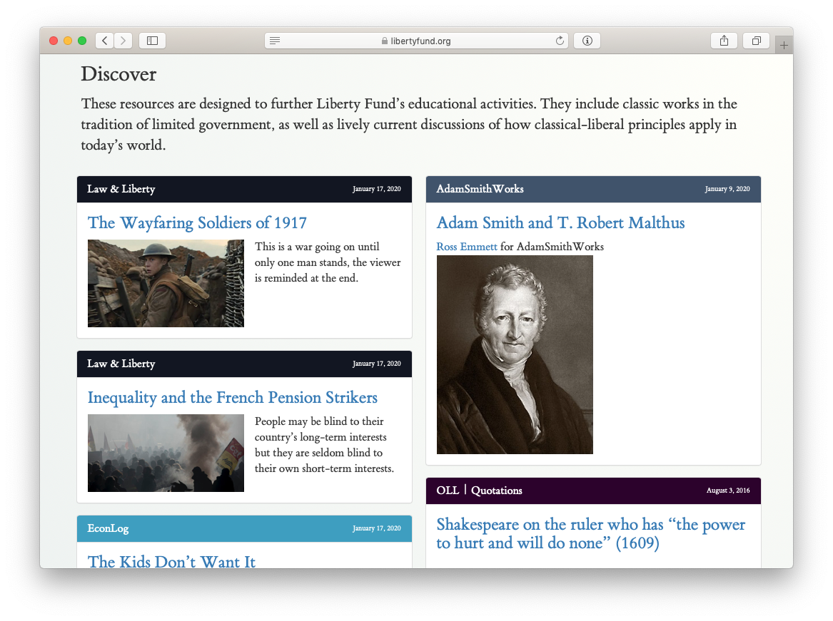833x621 pixels.
Task: Reload the page with the refresh icon
Action: click(560, 41)
